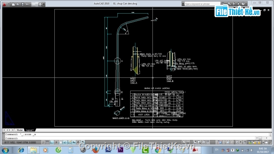Click the New drawing icon
This screenshot has width=274, height=154.
coord(13,4)
